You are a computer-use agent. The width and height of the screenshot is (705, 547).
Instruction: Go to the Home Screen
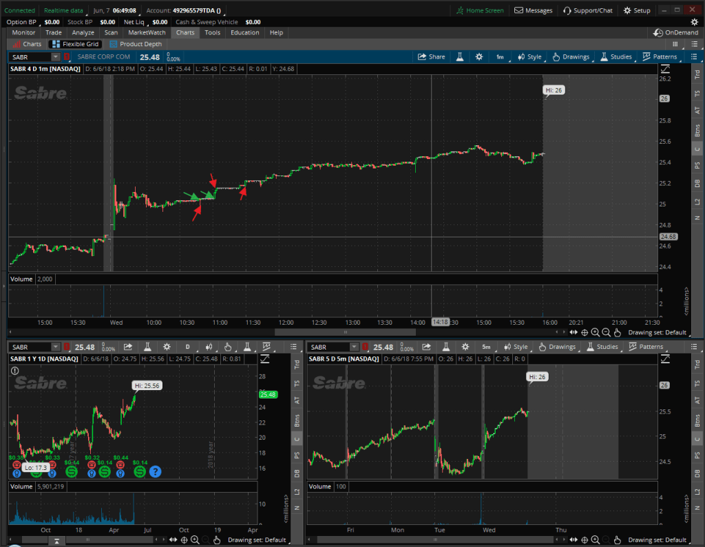[479, 11]
